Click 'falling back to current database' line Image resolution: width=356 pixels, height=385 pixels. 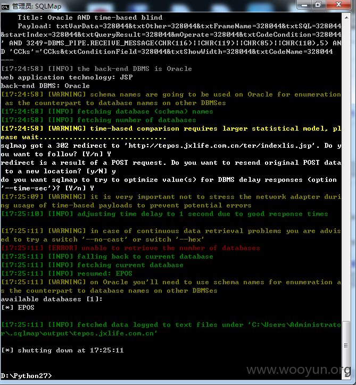107,256
